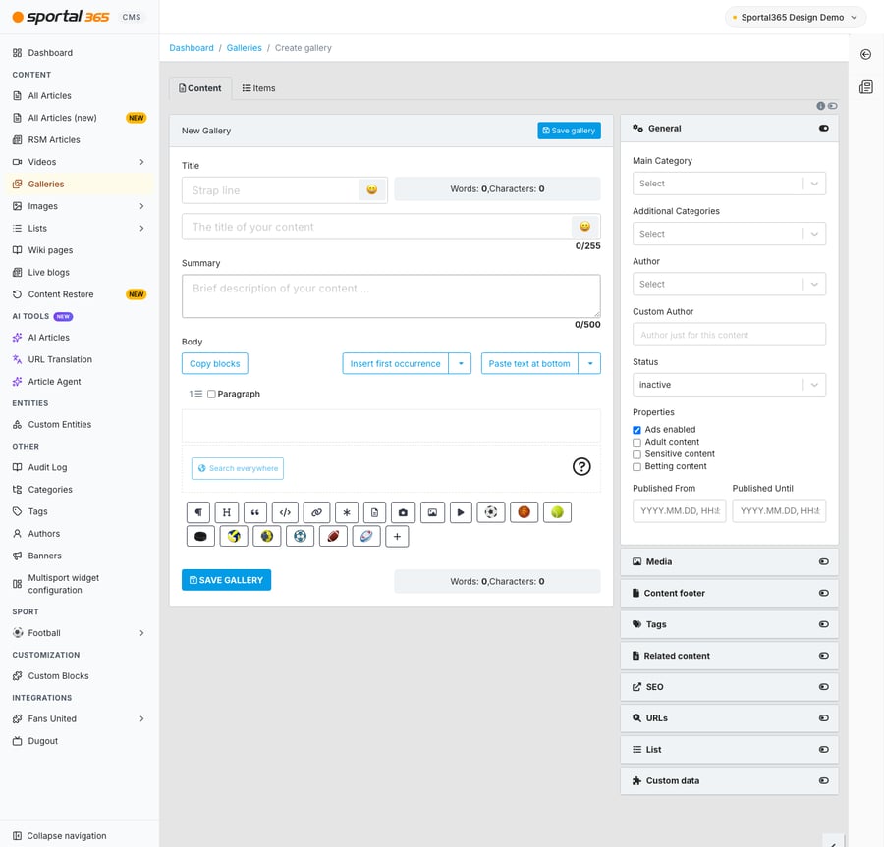Toggle the SEO panel switch
This screenshot has height=847, width=884.
click(824, 687)
